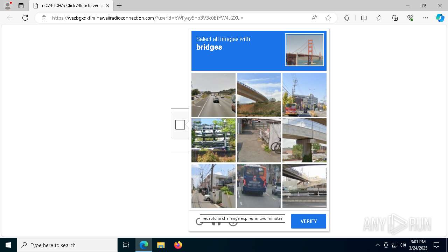Viewport: 448px width, 252px height.
Task: Open the Collections icon
Action: coord(395,18)
